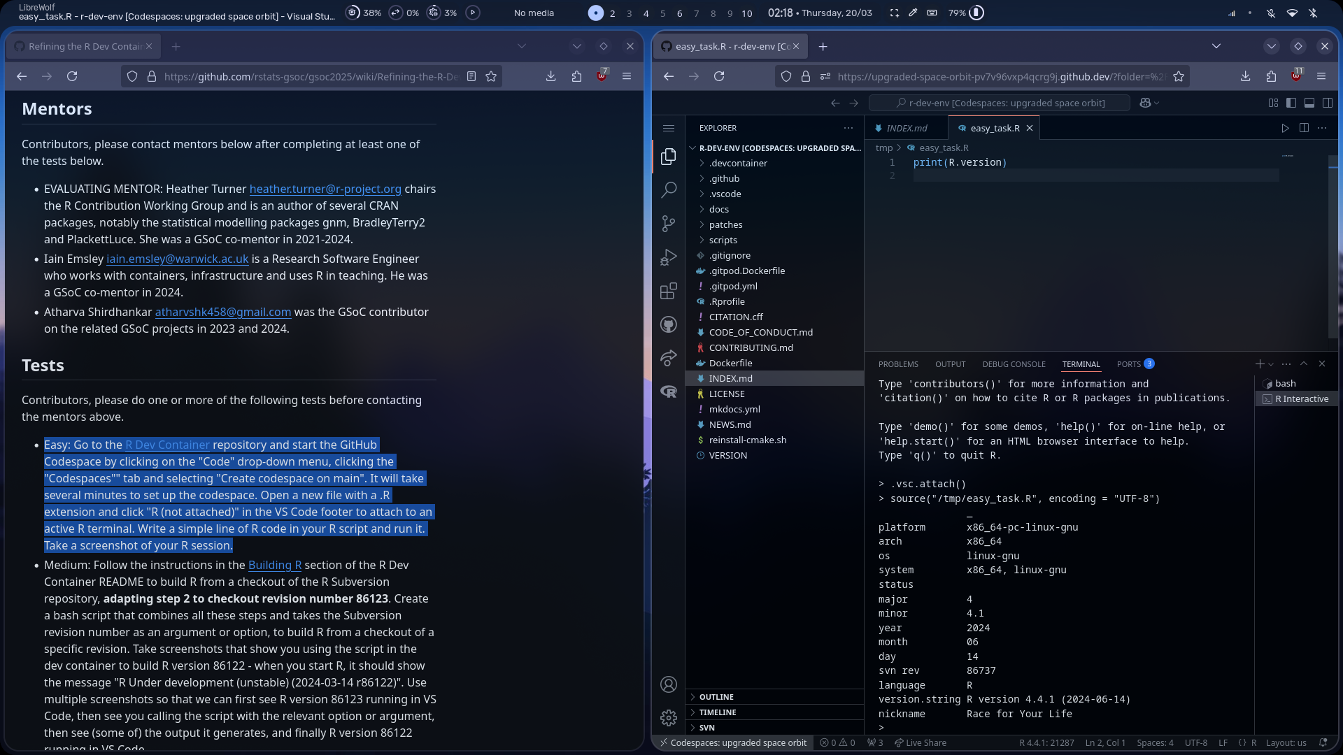Open the Extensions view

click(669, 291)
